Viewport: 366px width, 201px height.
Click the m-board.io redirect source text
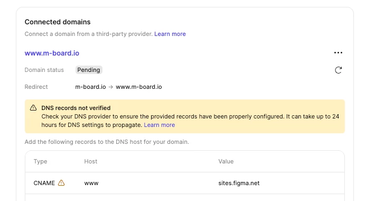tap(90, 87)
